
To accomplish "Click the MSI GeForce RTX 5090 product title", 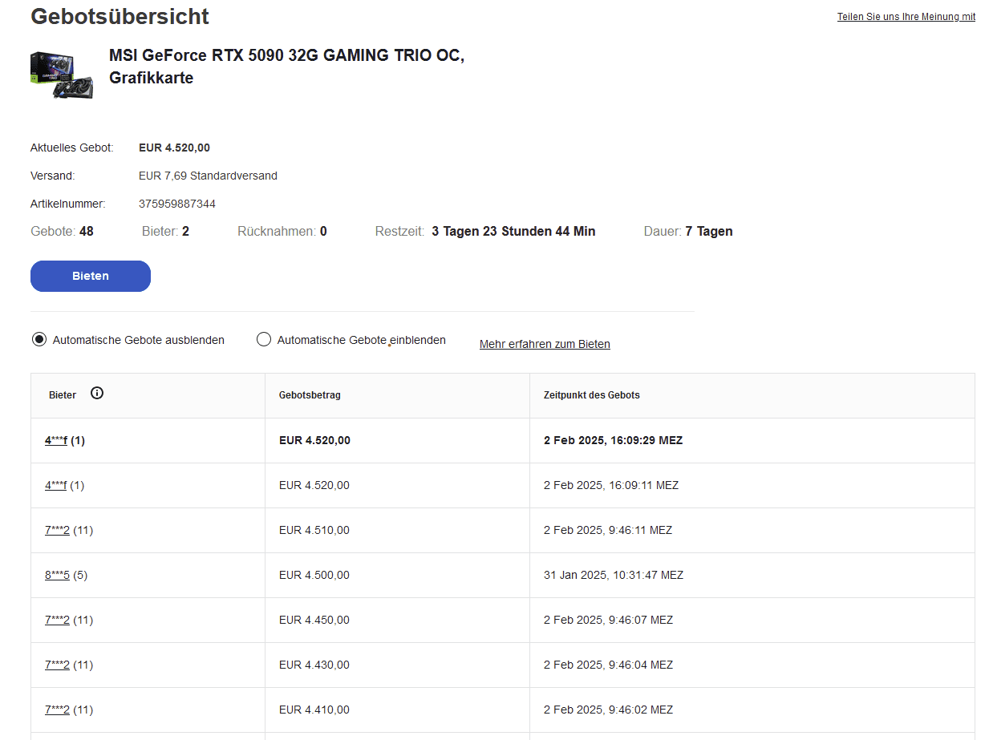I will point(286,67).
